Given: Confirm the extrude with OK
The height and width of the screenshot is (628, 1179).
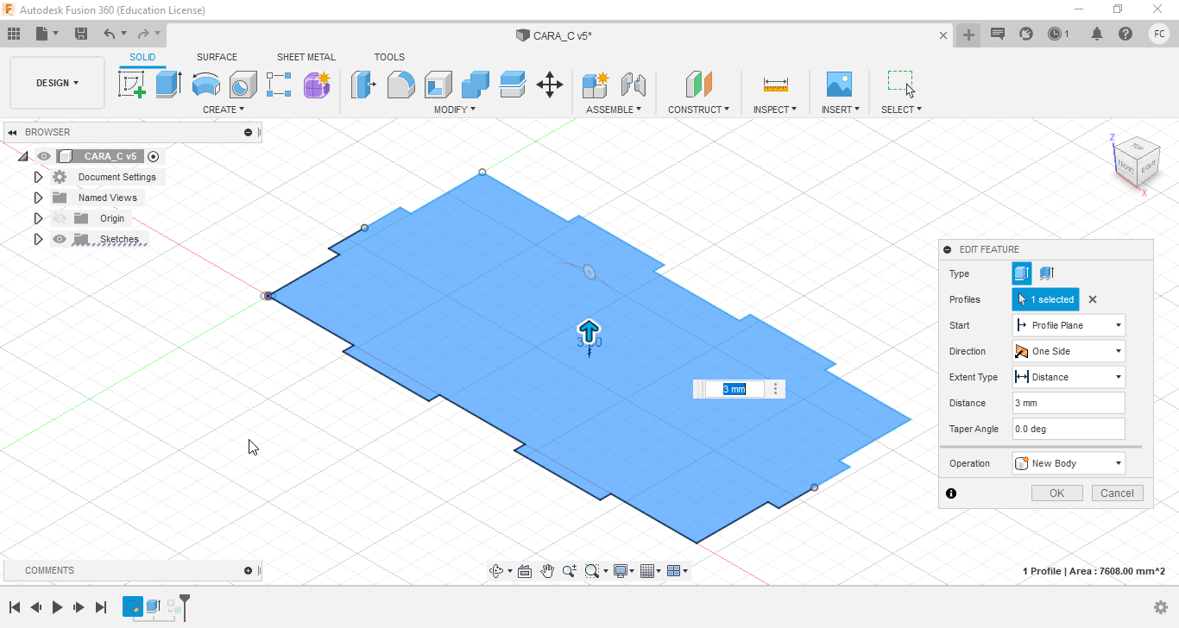Looking at the screenshot, I should coord(1057,493).
